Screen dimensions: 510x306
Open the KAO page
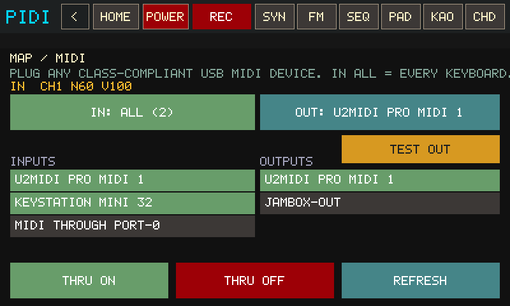click(x=442, y=17)
